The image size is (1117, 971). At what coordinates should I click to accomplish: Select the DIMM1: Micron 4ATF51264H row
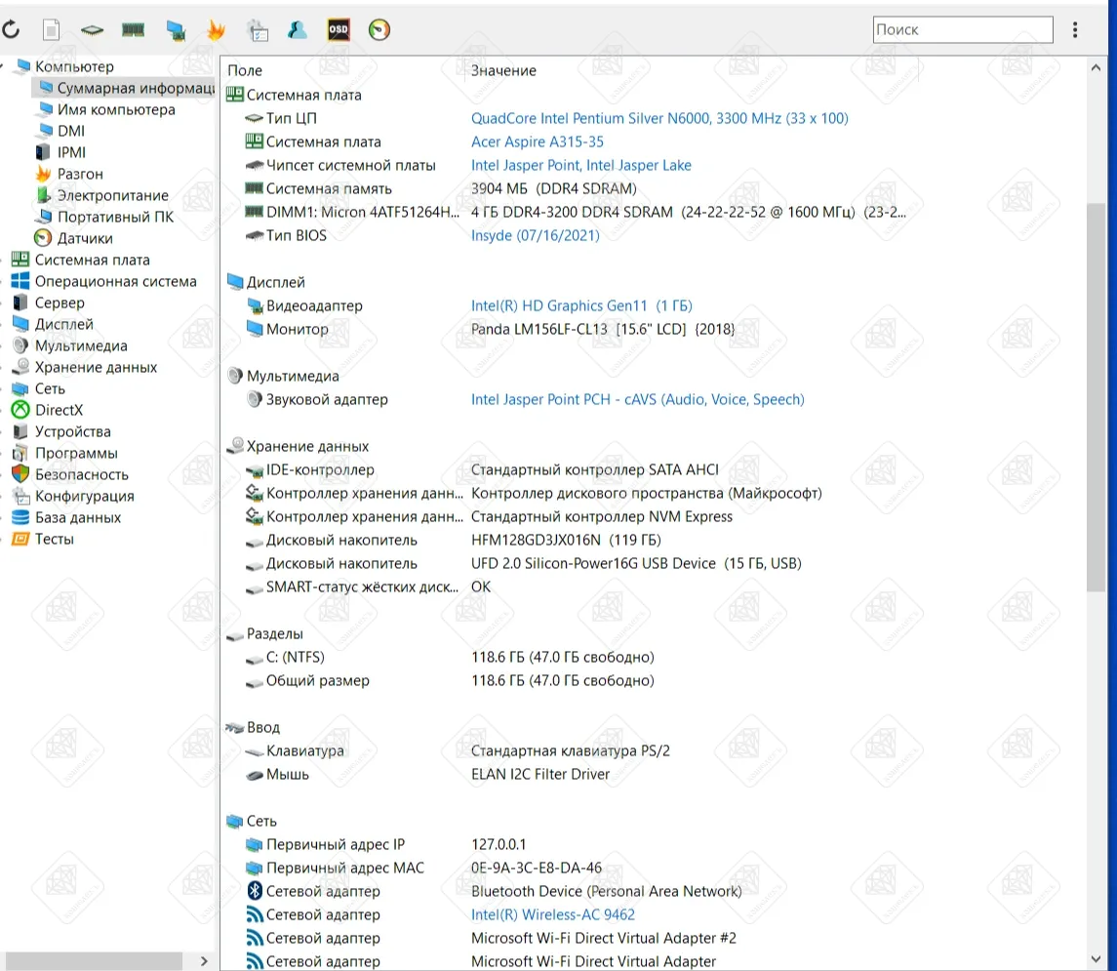click(x=576, y=213)
